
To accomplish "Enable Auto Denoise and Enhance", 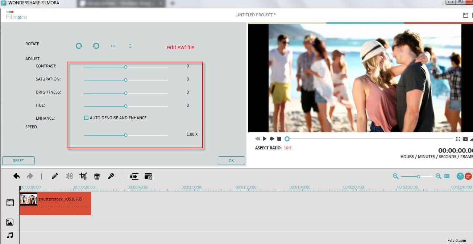I will click(86, 117).
